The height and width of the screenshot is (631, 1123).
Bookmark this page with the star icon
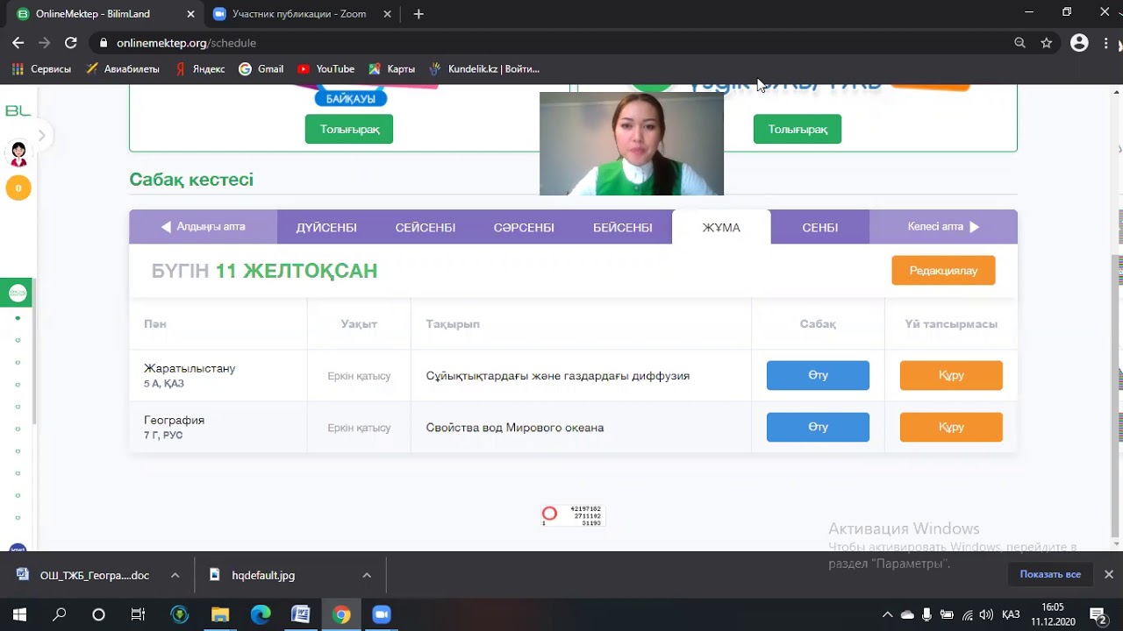[x=1046, y=42]
